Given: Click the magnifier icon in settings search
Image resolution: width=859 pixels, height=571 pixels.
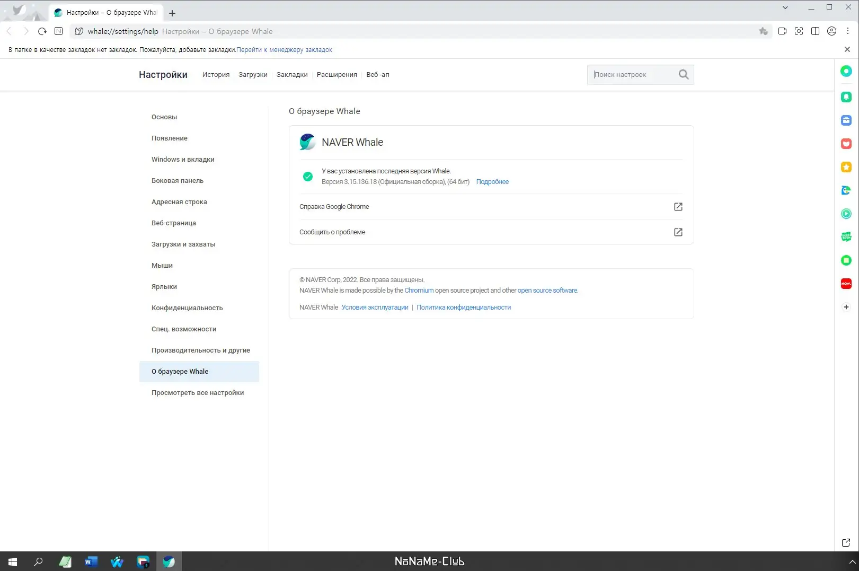Looking at the screenshot, I should (x=684, y=75).
